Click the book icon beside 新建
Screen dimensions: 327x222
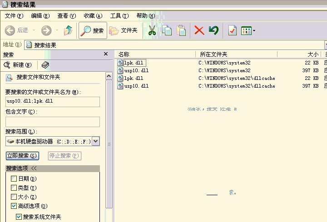[45, 65]
